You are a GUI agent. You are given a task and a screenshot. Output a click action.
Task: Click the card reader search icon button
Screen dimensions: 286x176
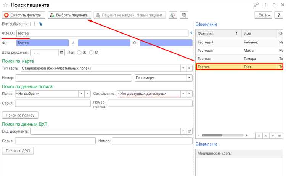pyautogui.click(x=173, y=15)
